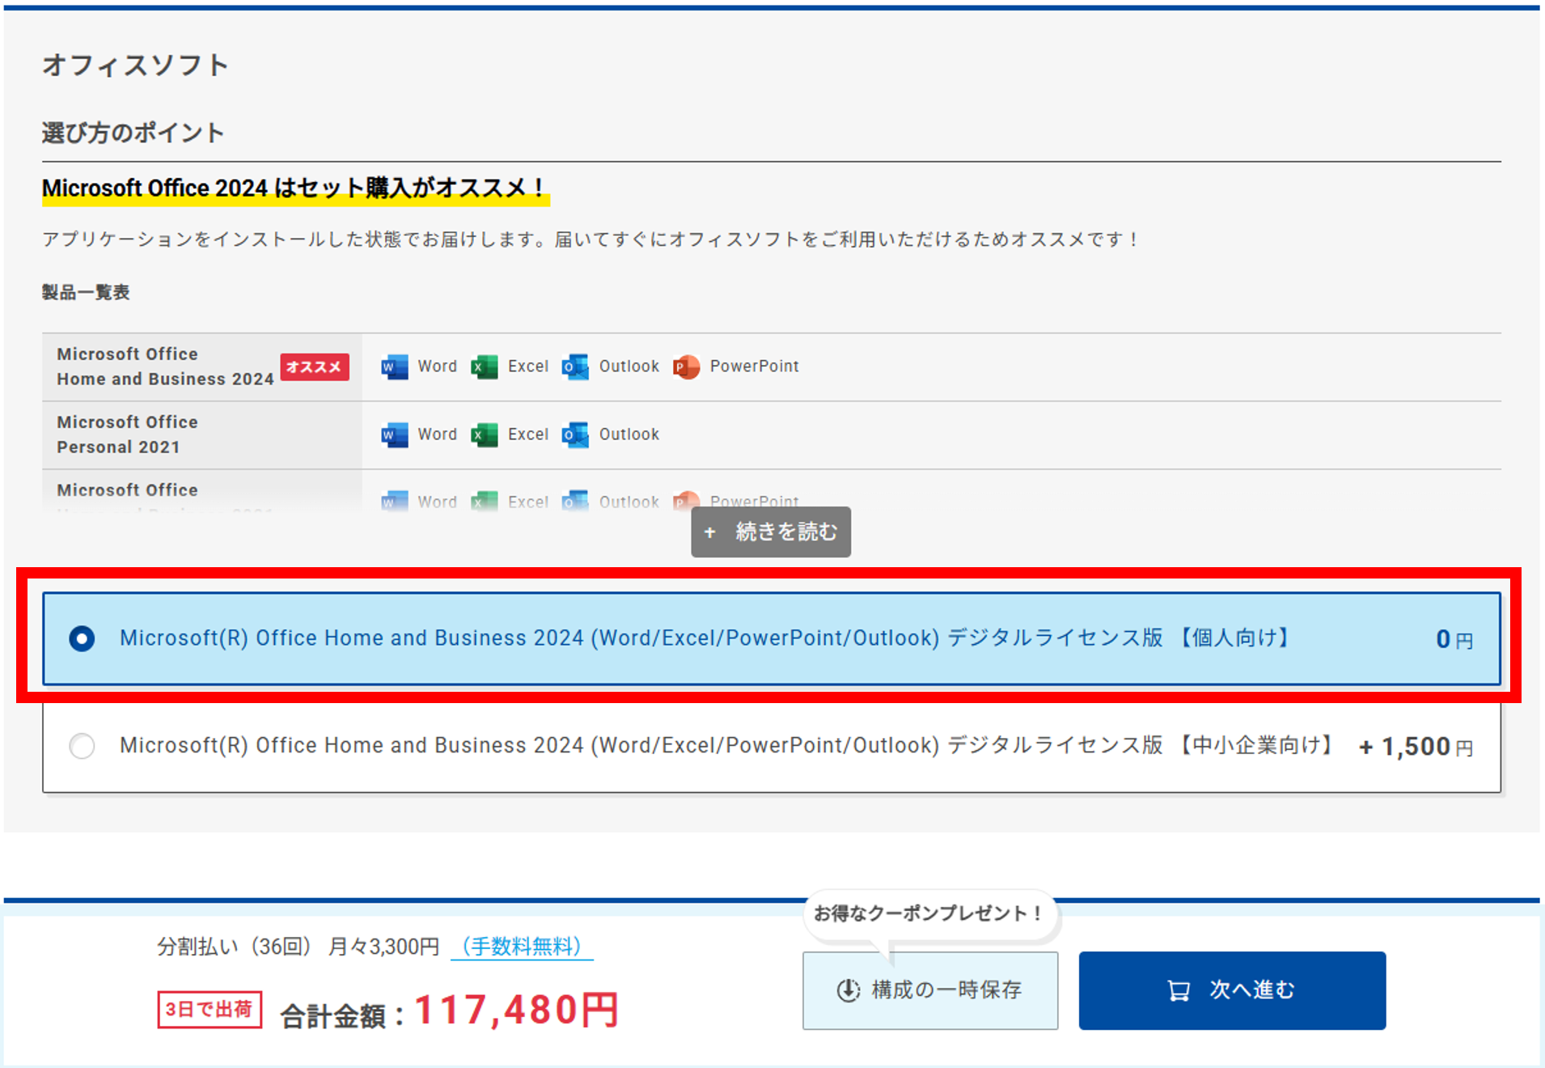1545x1068 pixels.
Task: Click the お得なクーポンプレゼント！ speech bubble
Action: 930,914
